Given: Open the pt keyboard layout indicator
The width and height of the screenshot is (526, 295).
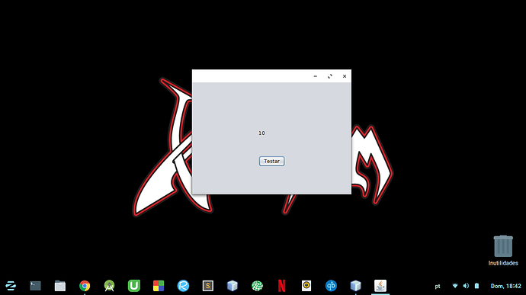Looking at the screenshot, I should click(x=438, y=287).
